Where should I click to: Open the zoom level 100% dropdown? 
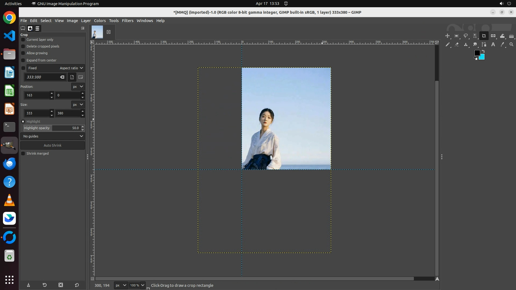(143, 285)
